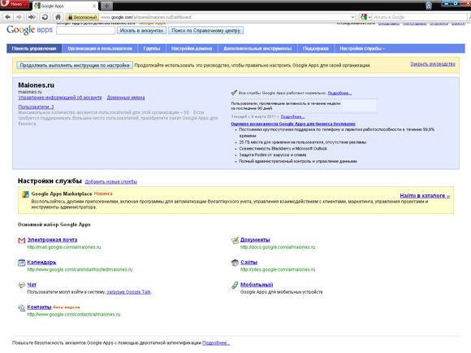The width and height of the screenshot is (471, 353).
Task: Open the google.com/contacts URL link
Action: 74,315
